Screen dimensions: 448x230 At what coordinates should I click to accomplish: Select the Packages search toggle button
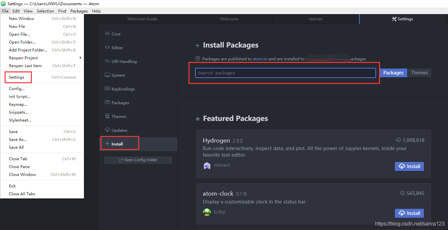[x=393, y=73]
